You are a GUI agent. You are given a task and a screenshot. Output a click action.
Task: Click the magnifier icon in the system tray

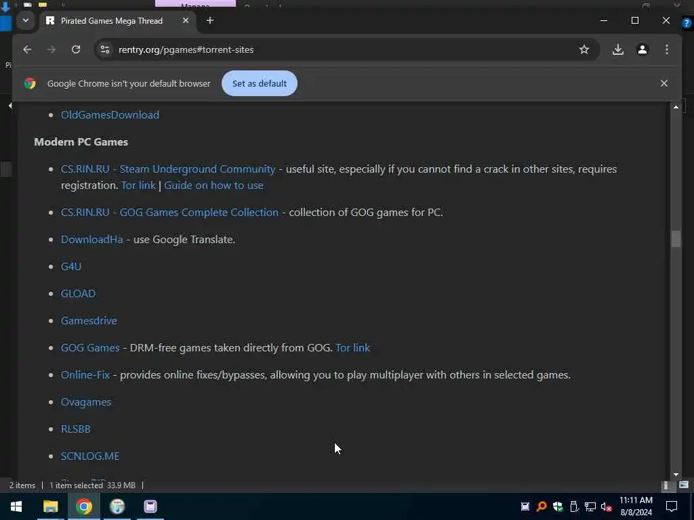542,506
